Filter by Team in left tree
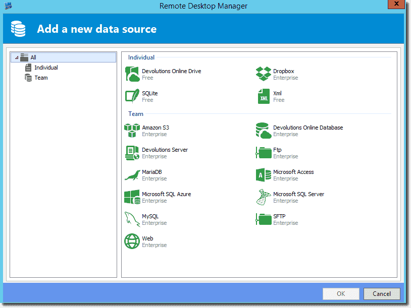 41,78
